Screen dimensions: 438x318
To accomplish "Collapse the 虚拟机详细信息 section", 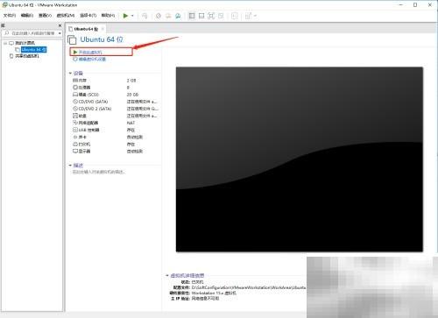I will [167, 275].
